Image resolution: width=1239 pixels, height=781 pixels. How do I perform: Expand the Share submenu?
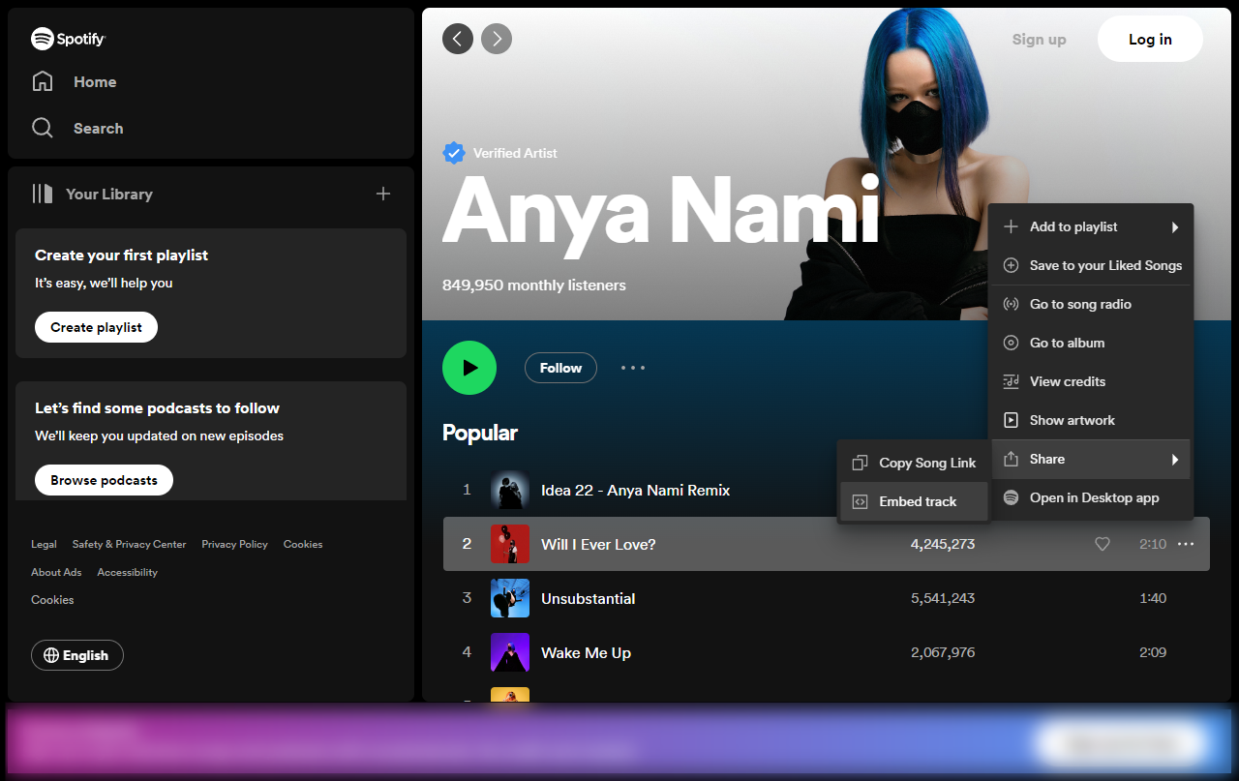click(1092, 459)
